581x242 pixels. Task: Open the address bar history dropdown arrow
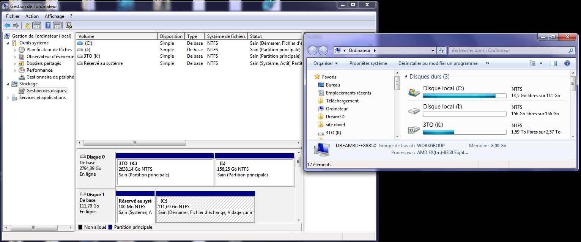click(x=433, y=50)
